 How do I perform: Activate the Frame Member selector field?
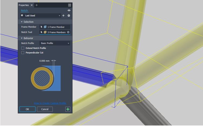55,27
